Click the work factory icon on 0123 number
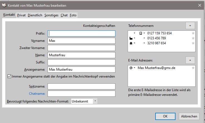205x123 pixels. pyautogui.click(x=131, y=38)
